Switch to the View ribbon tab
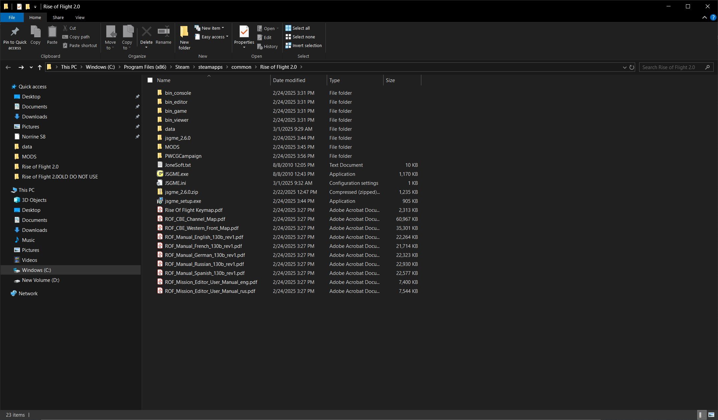The width and height of the screenshot is (718, 420). (x=80, y=17)
